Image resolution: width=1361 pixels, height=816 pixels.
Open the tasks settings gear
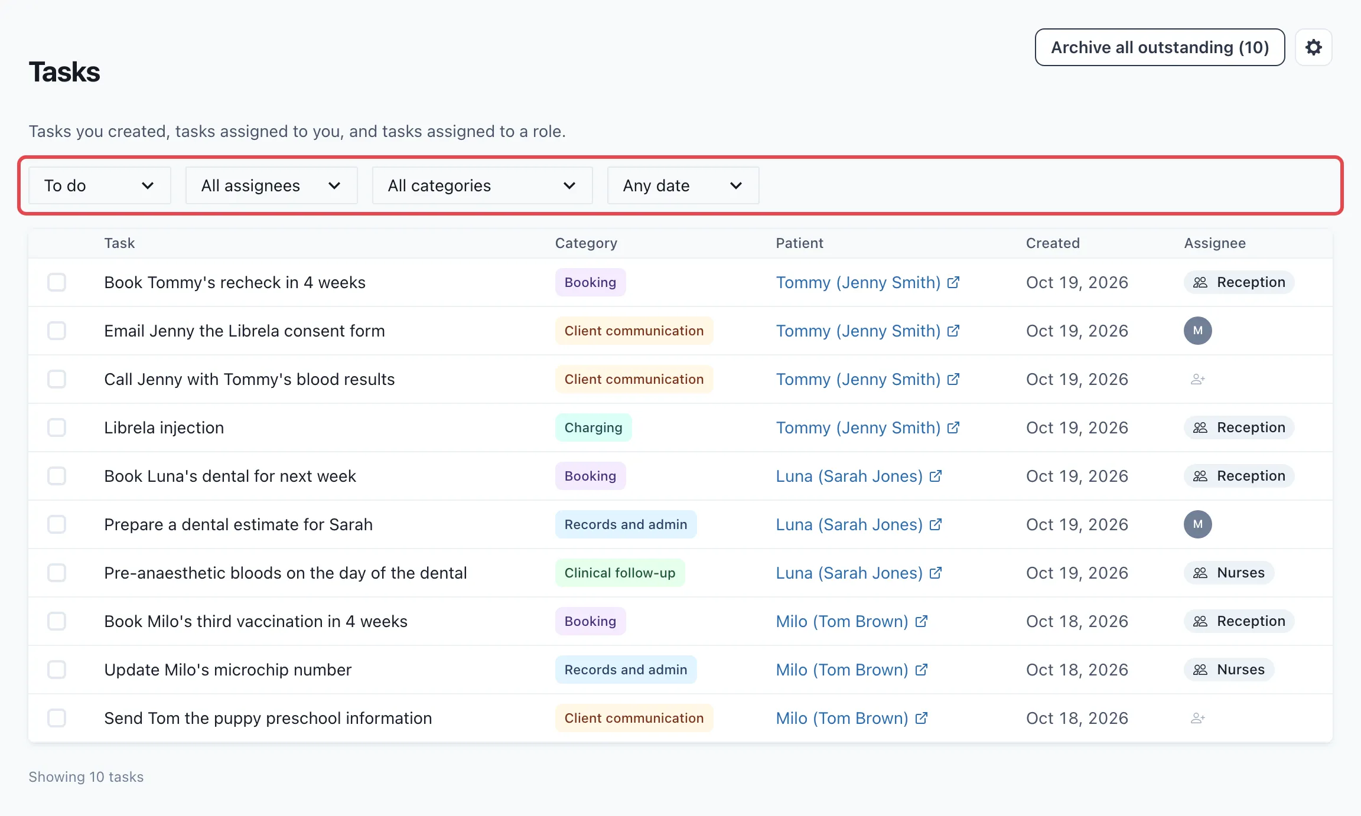click(x=1313, y=47)
